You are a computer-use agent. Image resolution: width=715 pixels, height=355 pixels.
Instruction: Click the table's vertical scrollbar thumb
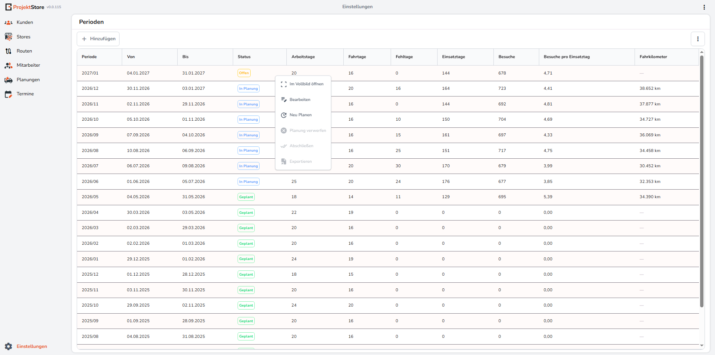tap(702, 181)
